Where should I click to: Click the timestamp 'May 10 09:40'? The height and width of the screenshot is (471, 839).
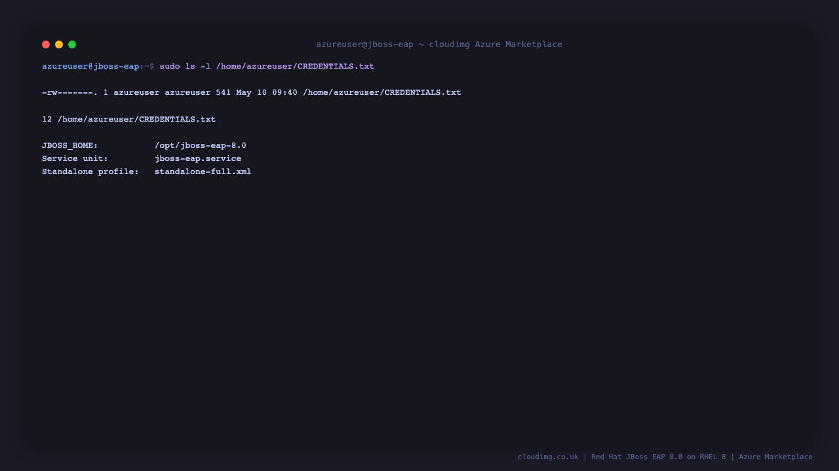click(267, 92)
